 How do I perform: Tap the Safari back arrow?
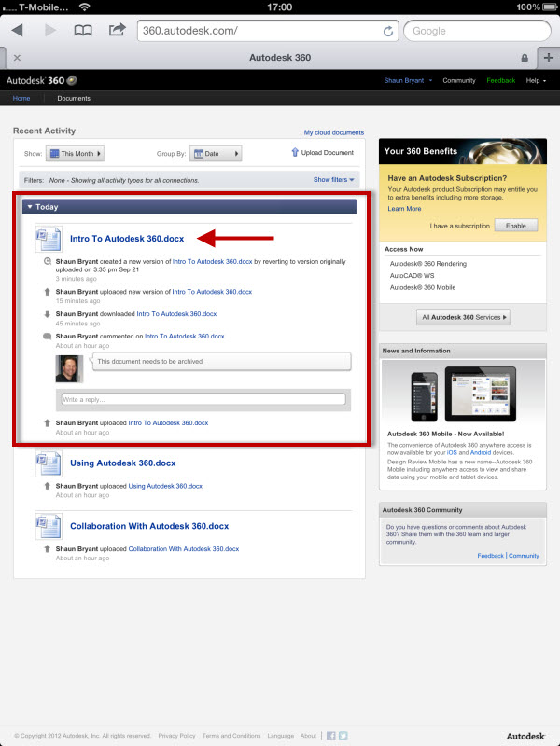pos(18,31)
